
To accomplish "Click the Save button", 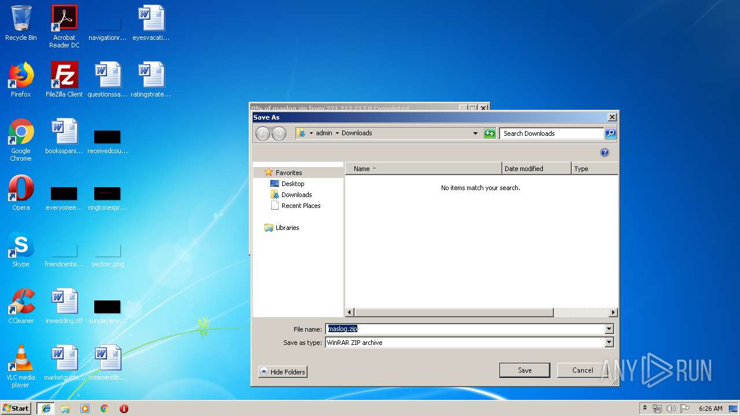I will (x=525, y=370).
